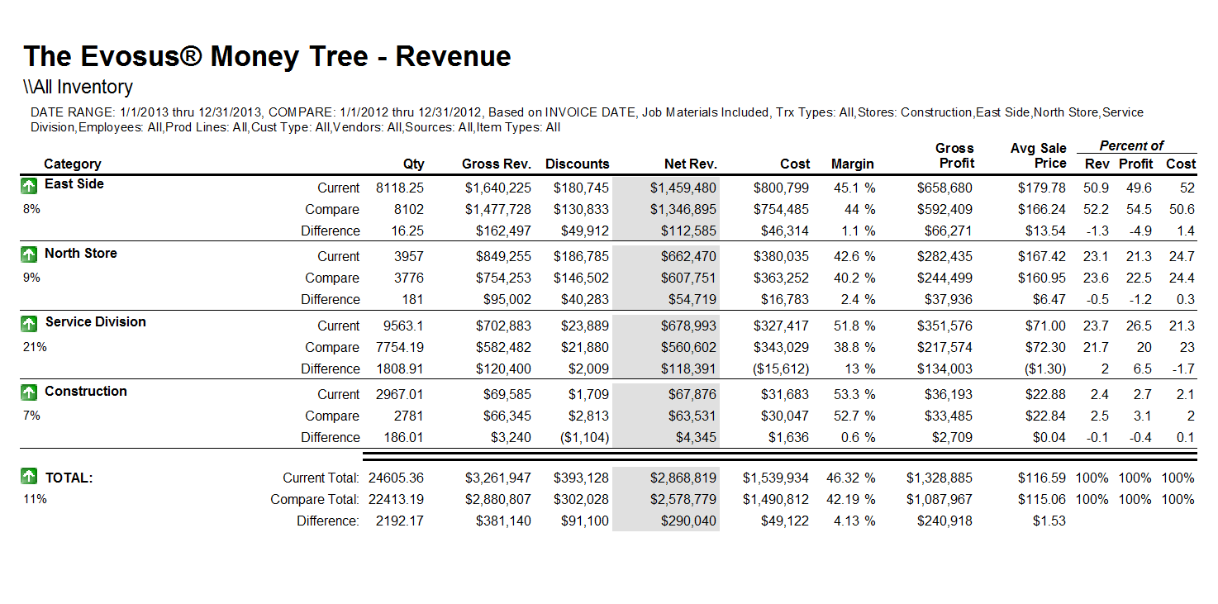Click the Gross Rev. column header

pyautogui.click(x=496, y=164)
